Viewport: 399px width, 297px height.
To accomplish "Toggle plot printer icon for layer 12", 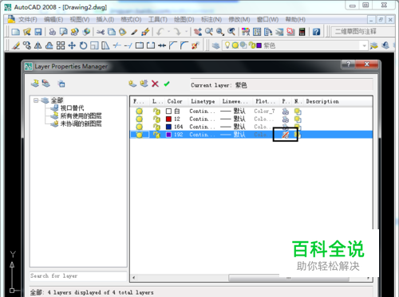I will click(x=286, y=119).
